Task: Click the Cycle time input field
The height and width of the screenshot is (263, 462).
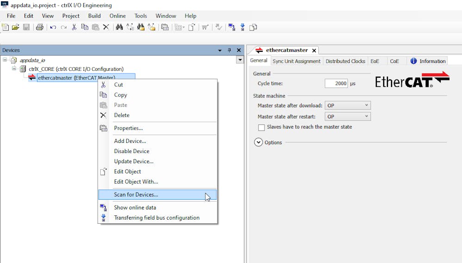Action: [x=336, y=83]
